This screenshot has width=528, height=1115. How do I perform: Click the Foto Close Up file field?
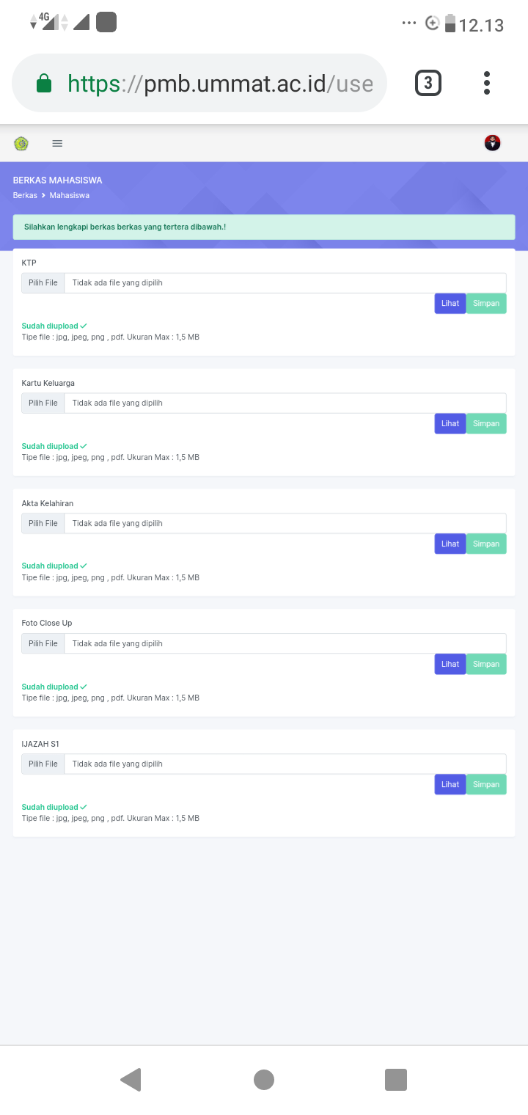click(x=285, y=644)
